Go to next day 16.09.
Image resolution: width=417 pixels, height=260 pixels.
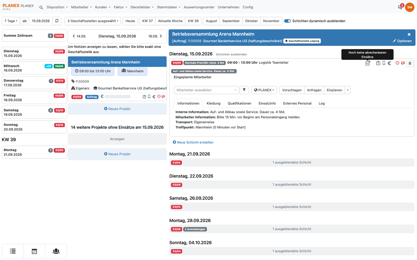pyautogui.click(x=155, y=36)
